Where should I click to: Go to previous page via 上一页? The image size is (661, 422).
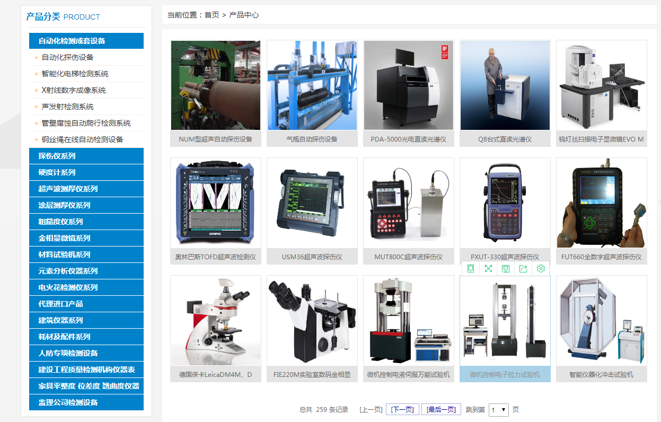pos(371,410)
